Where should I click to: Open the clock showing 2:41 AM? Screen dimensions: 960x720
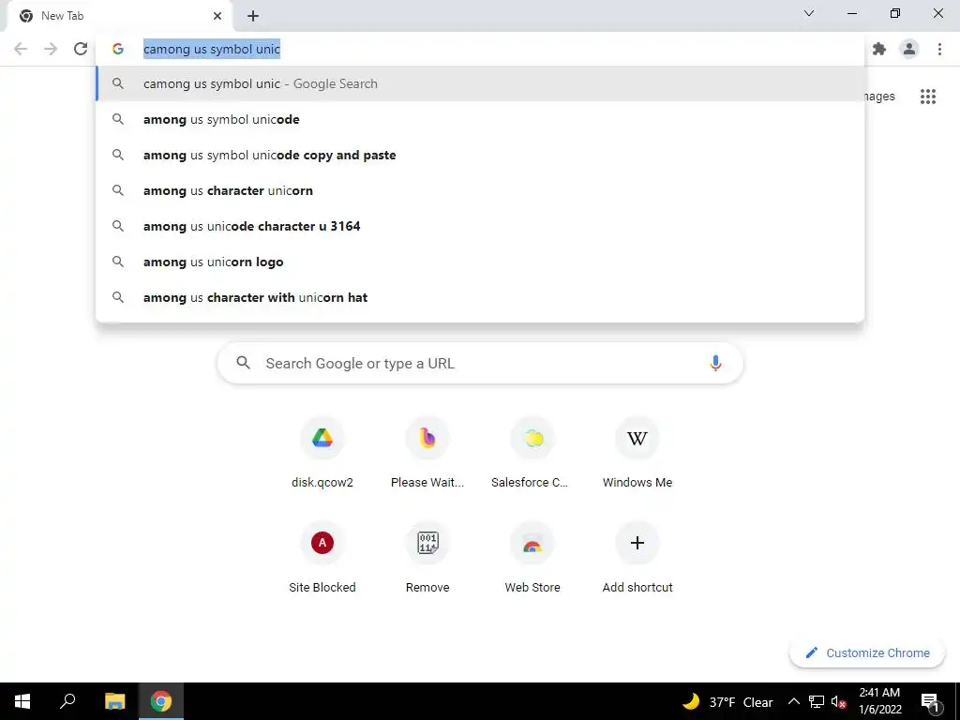pyautogui.click(x=879, y=701)
